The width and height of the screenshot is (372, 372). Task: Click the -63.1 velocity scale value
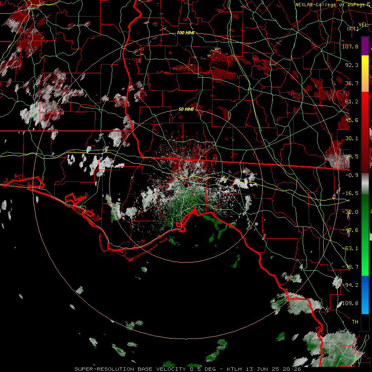click(350, 248)
